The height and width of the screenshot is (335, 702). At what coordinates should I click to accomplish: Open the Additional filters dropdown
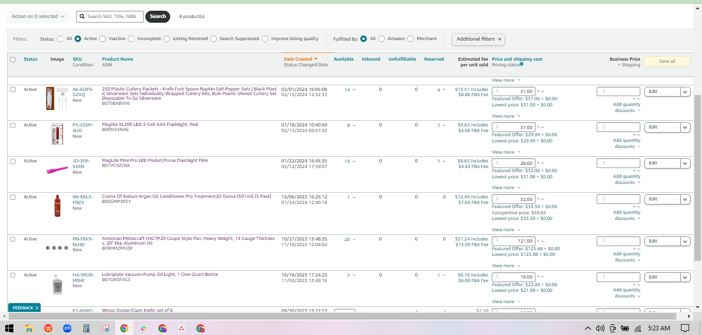478,39
